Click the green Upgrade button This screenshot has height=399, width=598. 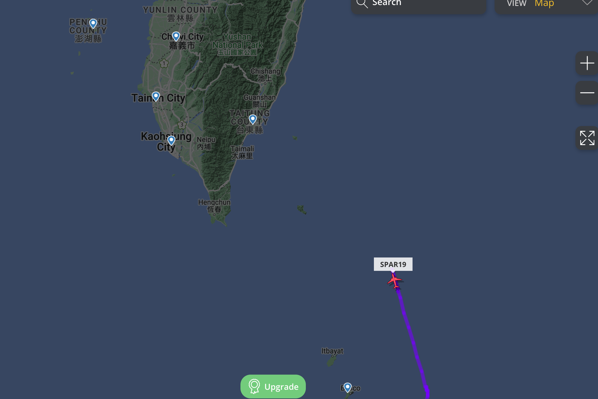point(273,387)
